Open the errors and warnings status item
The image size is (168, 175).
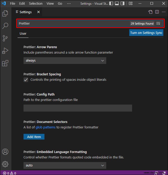tap(10, 173)
